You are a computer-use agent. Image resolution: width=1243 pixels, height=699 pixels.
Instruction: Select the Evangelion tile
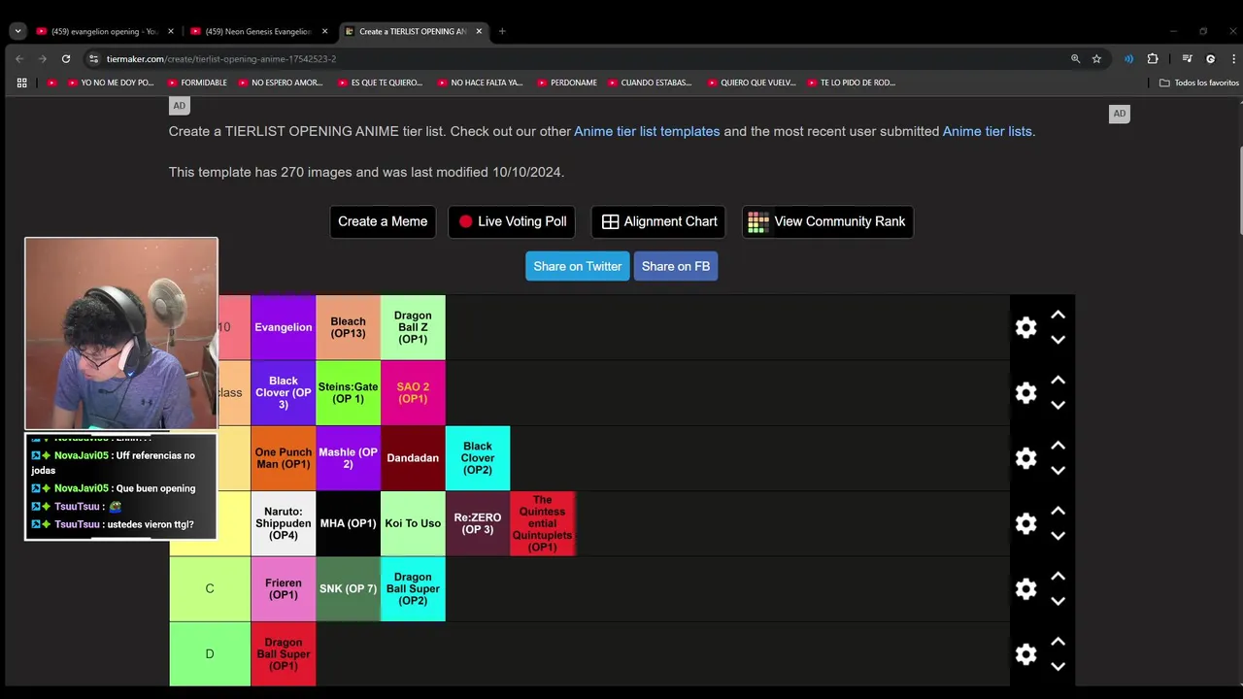pos(284,327)
